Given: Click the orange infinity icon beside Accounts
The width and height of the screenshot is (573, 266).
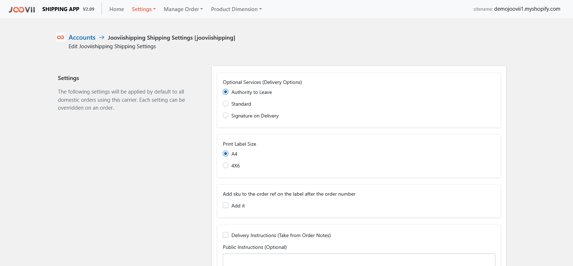Looking at the screenshot, I should coord(61,37).
